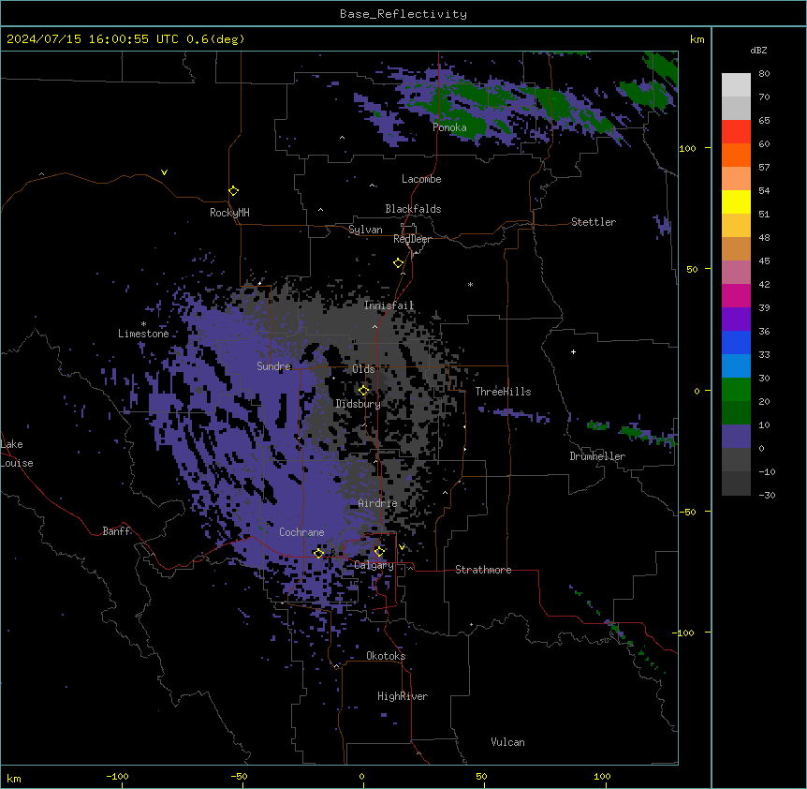Select the white plus marker north of Drumheller
This screenshot has width=807, height=789.
(573, 351)
